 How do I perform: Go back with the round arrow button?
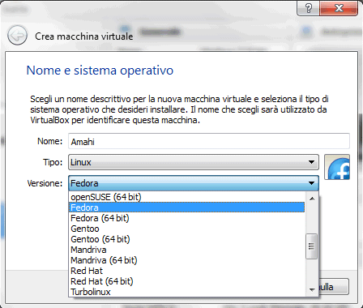tap(17, 36)
